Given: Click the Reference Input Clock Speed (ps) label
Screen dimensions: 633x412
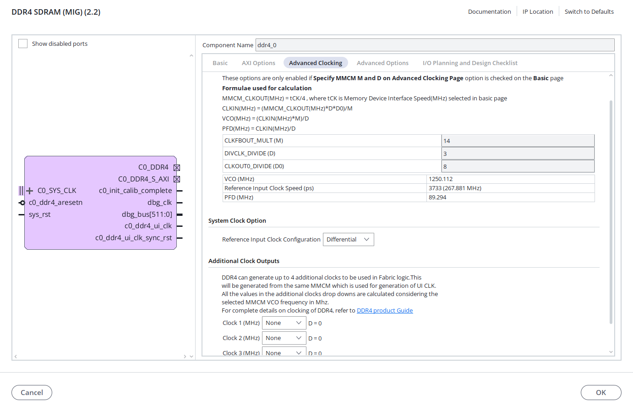Looking at the screenshot, I should click(269, 188).
